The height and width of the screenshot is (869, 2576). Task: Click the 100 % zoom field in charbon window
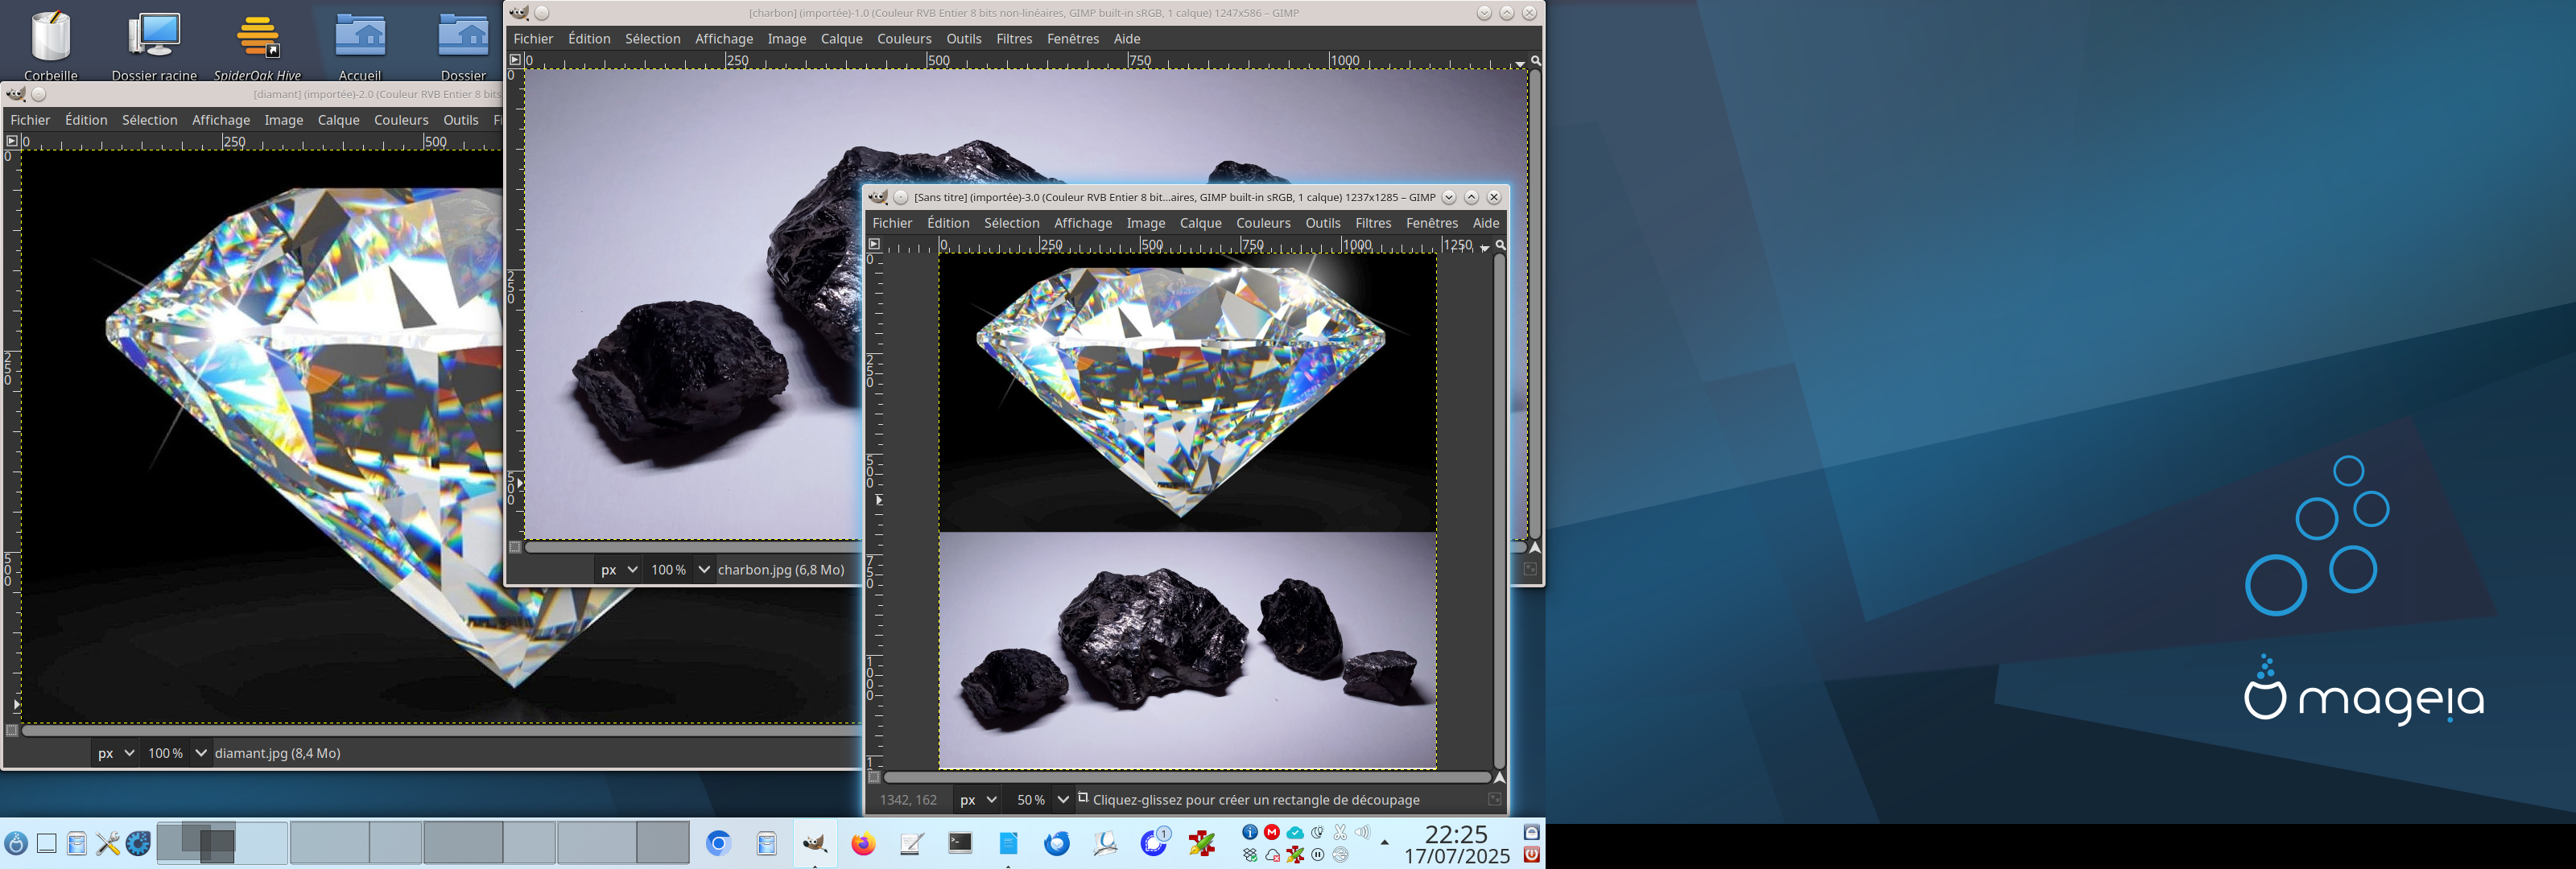coord(668,570)
